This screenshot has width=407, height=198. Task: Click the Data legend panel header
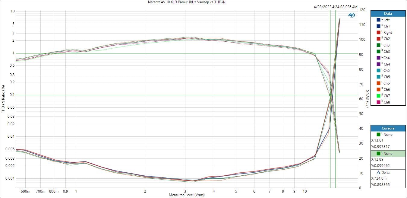pos(388,14)
